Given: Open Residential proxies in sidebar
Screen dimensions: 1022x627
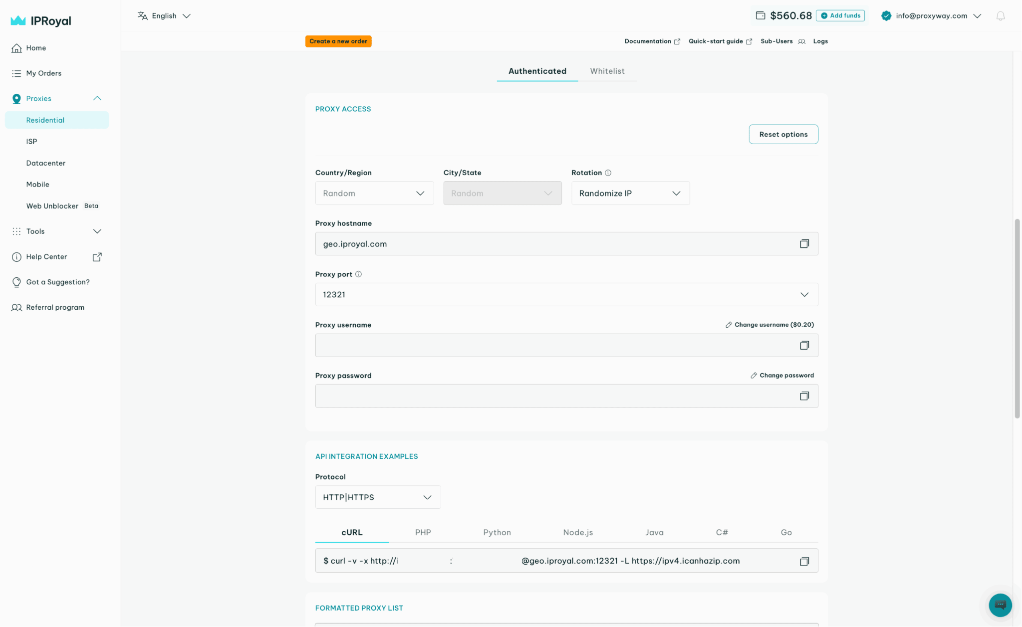Looking at the screenshot, I should click(57, 120).
